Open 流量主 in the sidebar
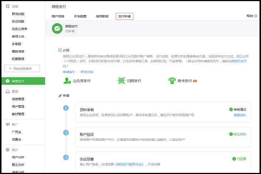Image resolution: width=261 pixels, height=174 pixels. coord(17,139)
